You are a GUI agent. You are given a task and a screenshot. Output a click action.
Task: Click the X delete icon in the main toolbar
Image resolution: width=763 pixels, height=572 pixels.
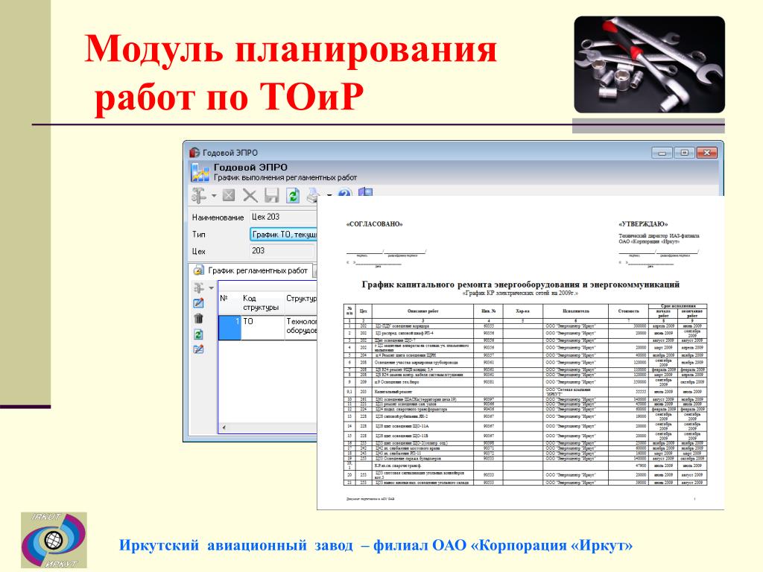(x=250, y=196)
